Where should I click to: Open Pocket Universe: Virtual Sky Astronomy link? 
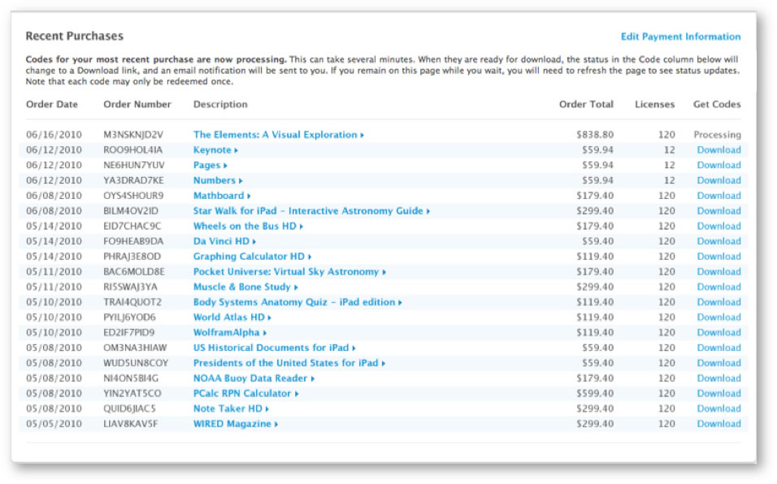coord(289,272)
